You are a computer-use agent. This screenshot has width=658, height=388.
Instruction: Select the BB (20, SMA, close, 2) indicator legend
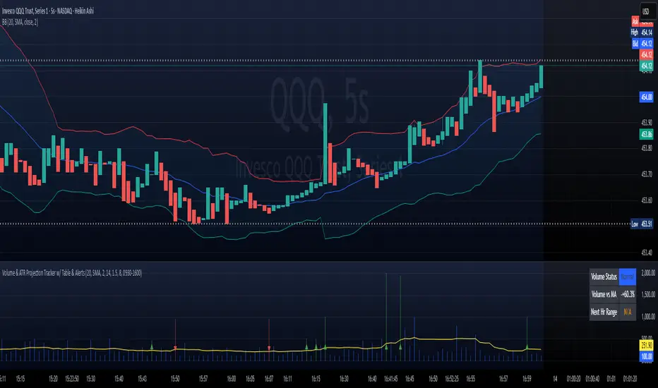(20, 23)
